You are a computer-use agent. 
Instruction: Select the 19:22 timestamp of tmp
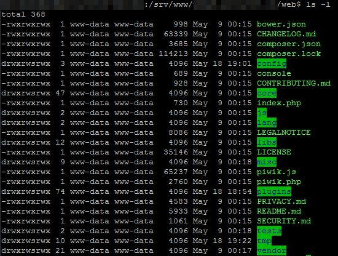(x=240, y=241)
